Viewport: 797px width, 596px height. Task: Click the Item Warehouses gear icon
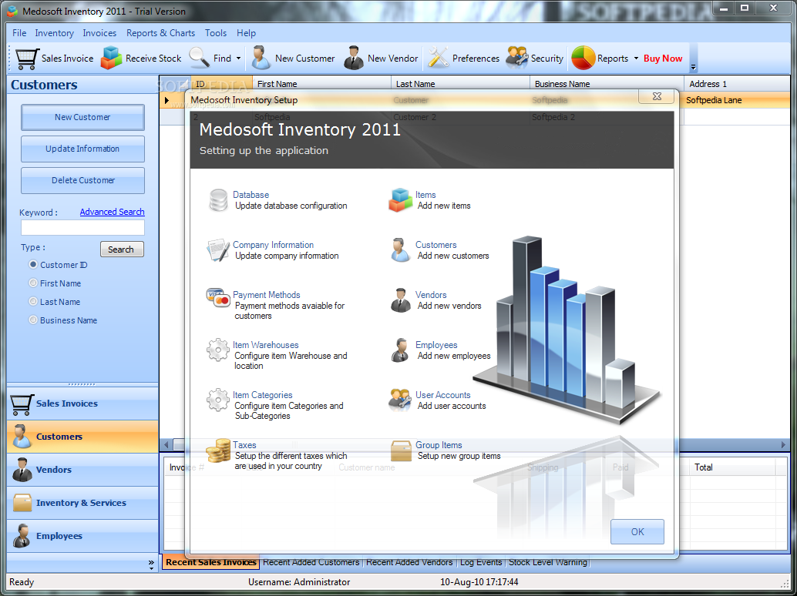click(218, 350)
